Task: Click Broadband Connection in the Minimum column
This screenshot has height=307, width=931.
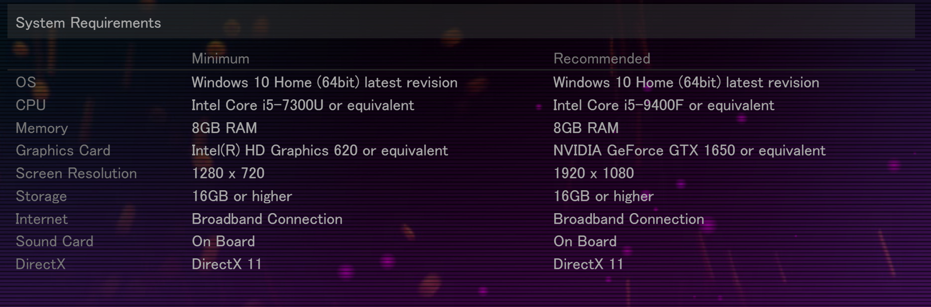Action: (x=267, y=219)
